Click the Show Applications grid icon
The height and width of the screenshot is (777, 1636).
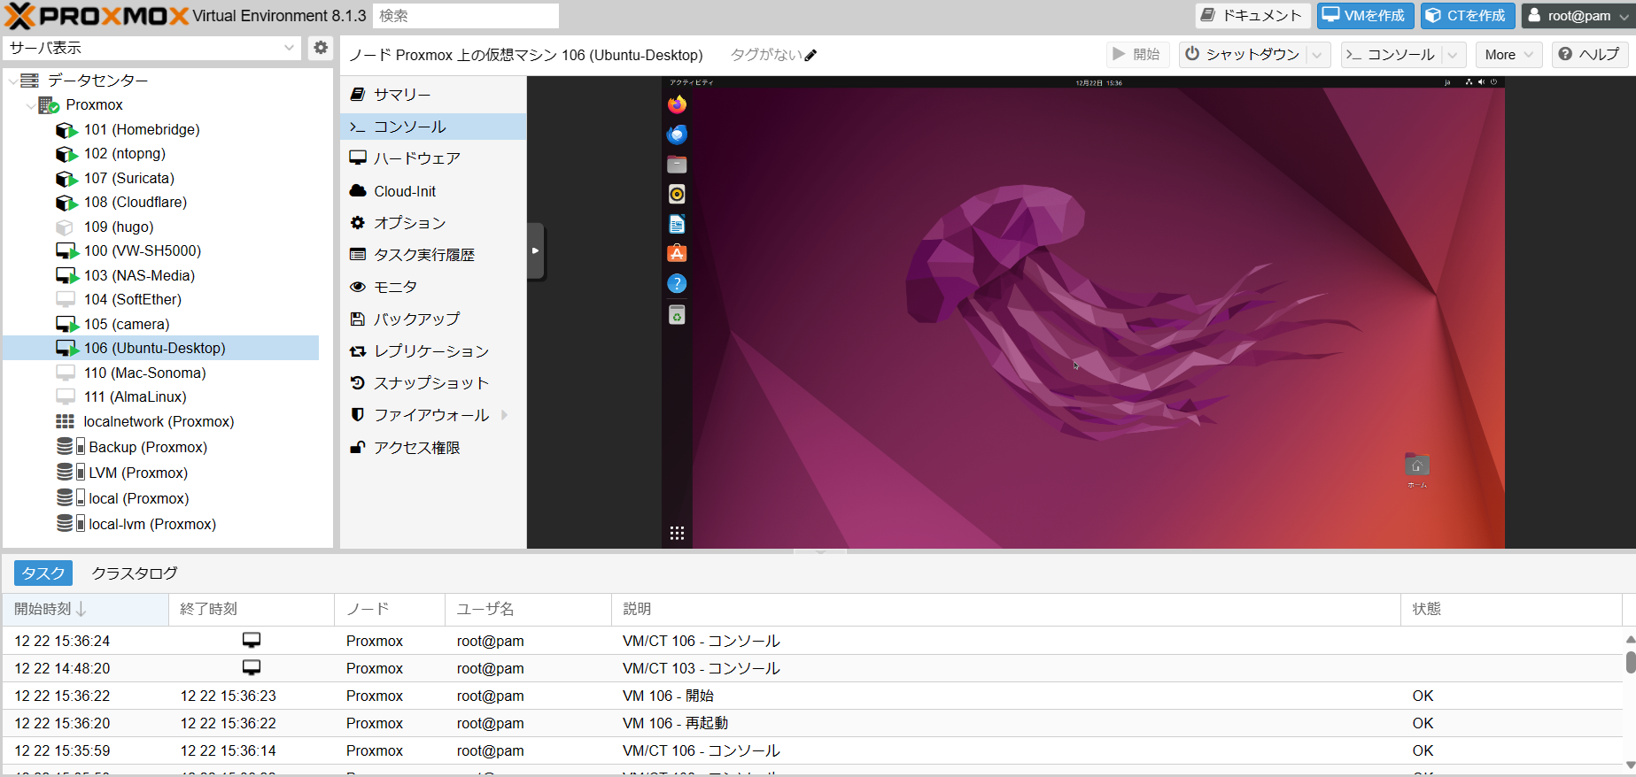[x=677, y=533]
